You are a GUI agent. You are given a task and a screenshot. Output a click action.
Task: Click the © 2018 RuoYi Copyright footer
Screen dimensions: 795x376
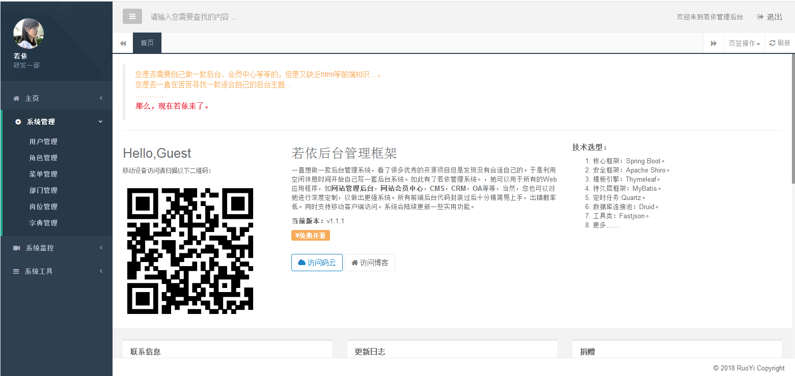click(x=749, y=368)
